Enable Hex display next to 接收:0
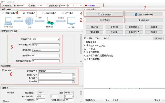 click(x=96, y=38)
